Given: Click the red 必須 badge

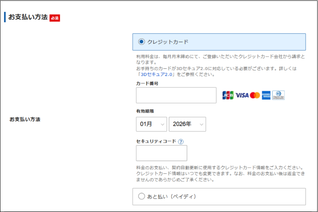Looking at the screenshot, I should (x=55, y=18).
